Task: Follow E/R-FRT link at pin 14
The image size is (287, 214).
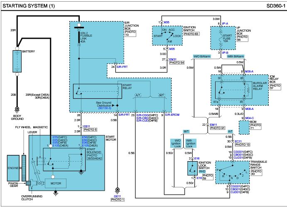Action: (124, 115)
